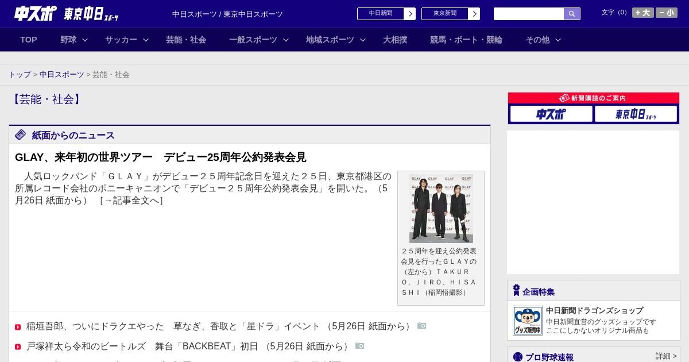
Task: Click the 中日スポーツ / 東京中日スポーツ header text
Action: coord(227,14)
